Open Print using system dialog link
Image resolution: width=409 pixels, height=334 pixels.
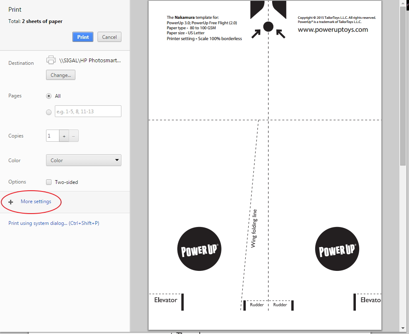pyautogui.click(x=54, y=223)
